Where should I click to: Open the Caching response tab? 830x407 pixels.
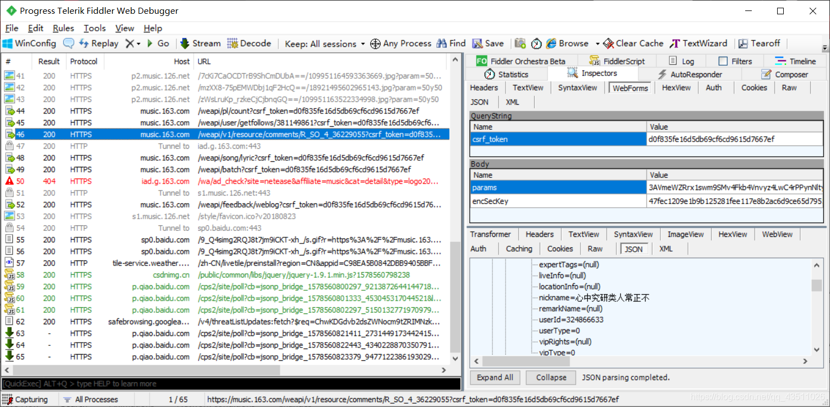tap(519, 248)
